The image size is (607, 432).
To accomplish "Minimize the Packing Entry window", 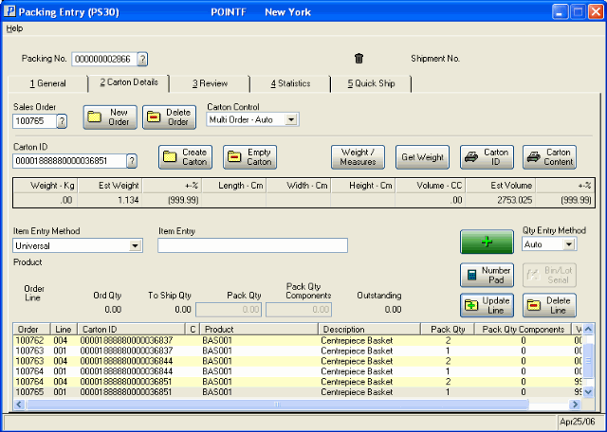I will click(560, 11).
